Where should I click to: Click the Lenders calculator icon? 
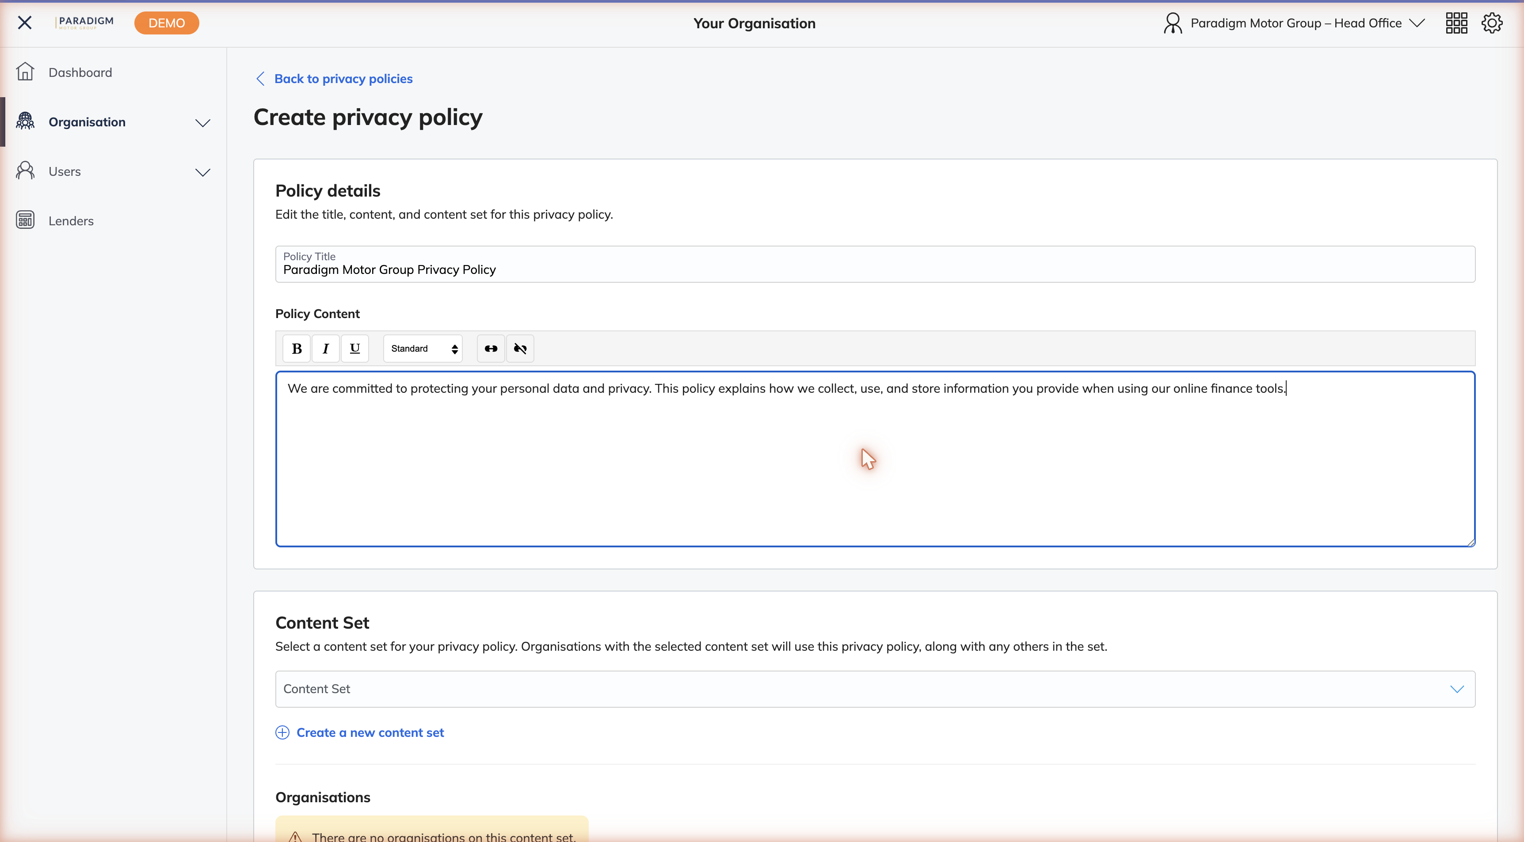[x=25, y=220]
